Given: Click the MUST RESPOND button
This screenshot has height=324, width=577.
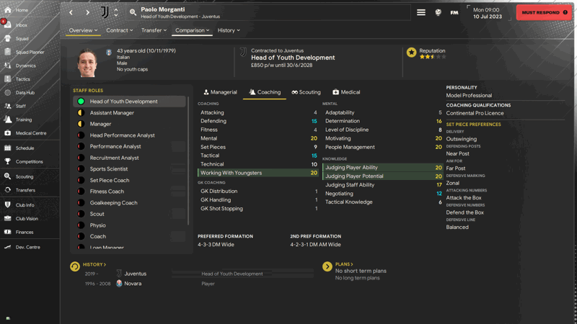Looking at the screenshot, I should click(x=545, y=12).
